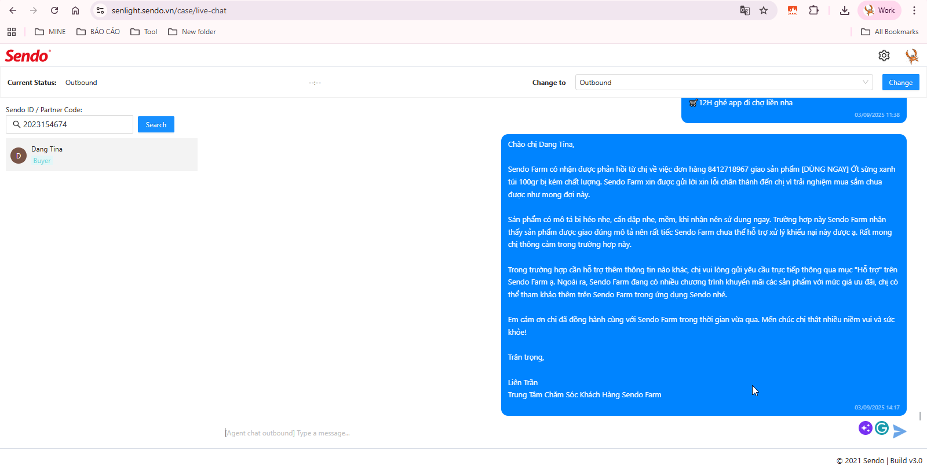This screenshot has height=469, width=927.
Task: Open the Tool bookmark folder
Action: pyautogui.click(x=144, y=32)
